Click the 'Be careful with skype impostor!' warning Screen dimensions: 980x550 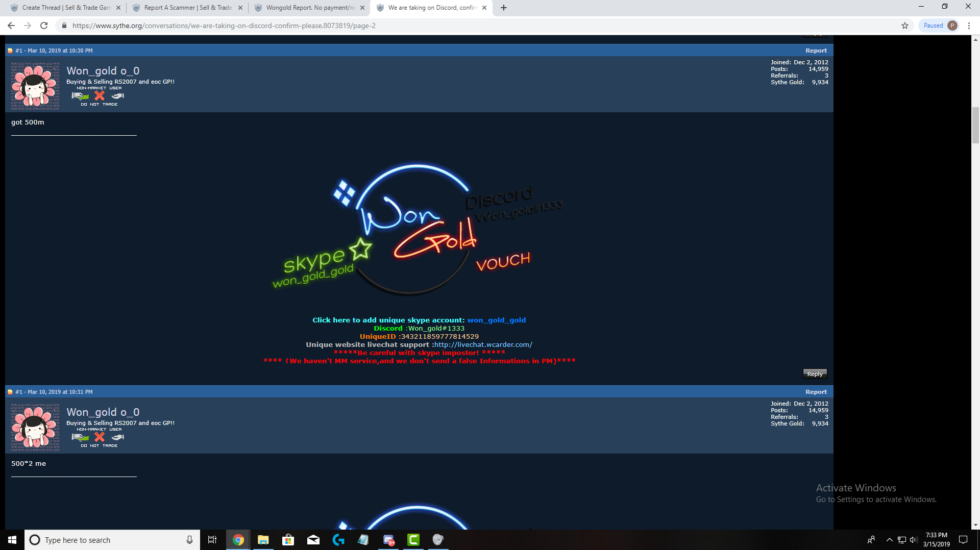coord(419,353)
